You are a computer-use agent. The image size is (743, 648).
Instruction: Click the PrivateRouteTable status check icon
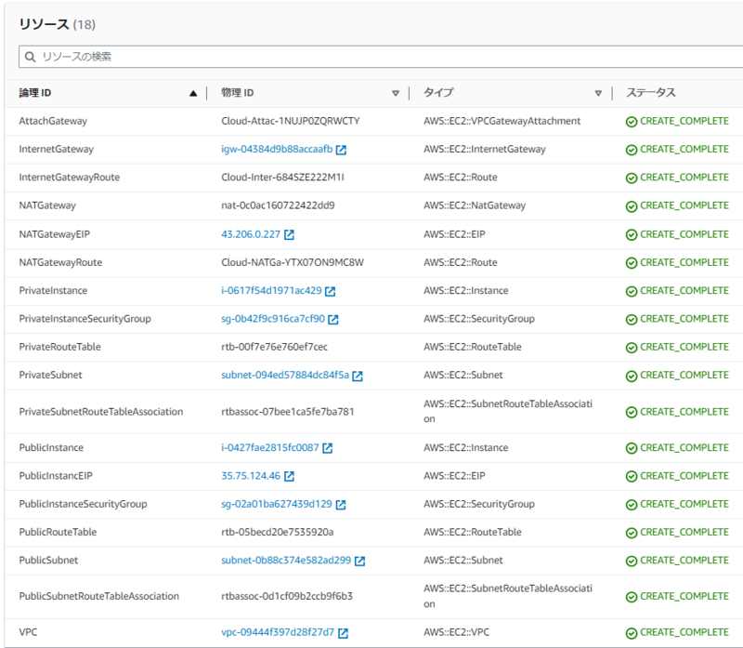pyautogui.click(x=632, y=348)
